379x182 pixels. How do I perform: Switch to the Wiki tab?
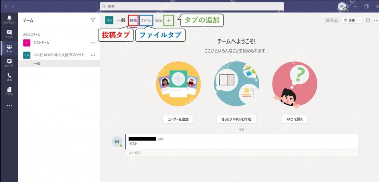(159, 20)
